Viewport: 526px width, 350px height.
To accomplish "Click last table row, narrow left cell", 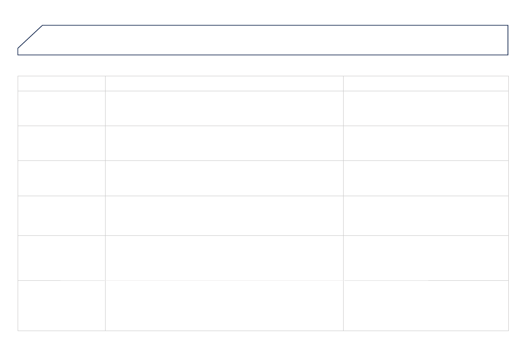I will coord(61,305).
